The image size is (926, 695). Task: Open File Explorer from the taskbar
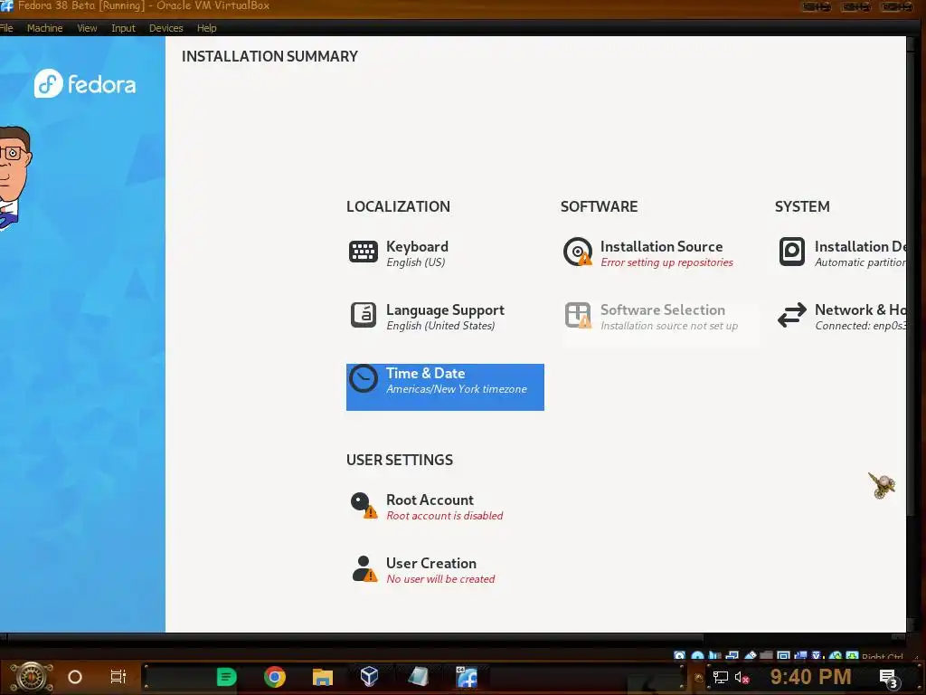pos(323,677)
